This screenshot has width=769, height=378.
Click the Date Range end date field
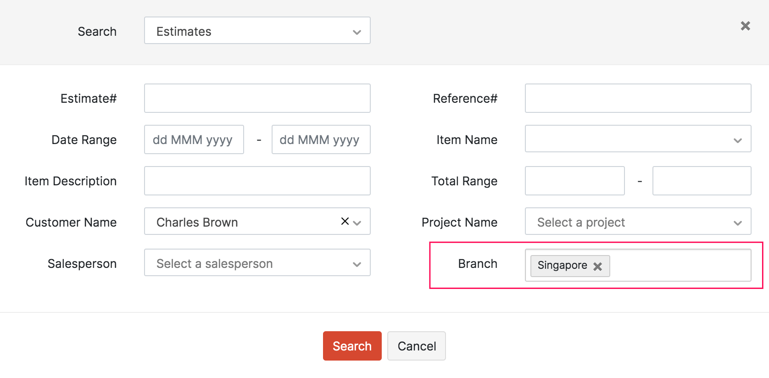321,139
